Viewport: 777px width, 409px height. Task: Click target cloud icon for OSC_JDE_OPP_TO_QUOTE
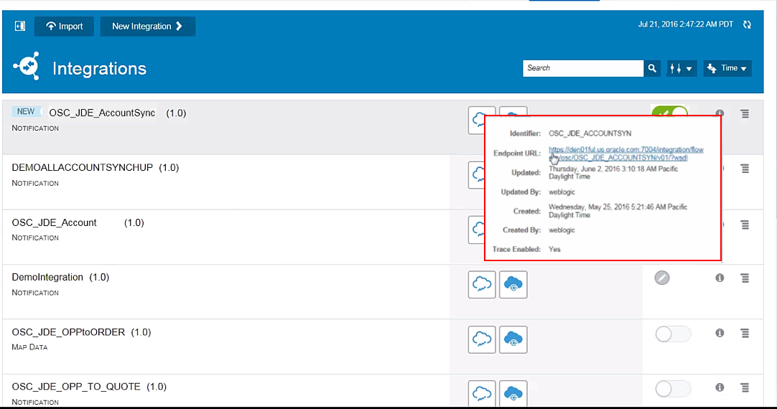tap(513, 394)
